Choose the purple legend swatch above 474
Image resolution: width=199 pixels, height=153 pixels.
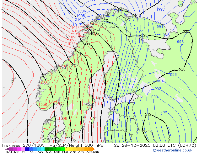click(11, 149)
